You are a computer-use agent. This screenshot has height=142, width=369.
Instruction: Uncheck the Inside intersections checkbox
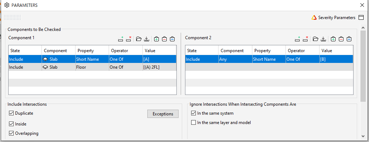tap(11, 124)
